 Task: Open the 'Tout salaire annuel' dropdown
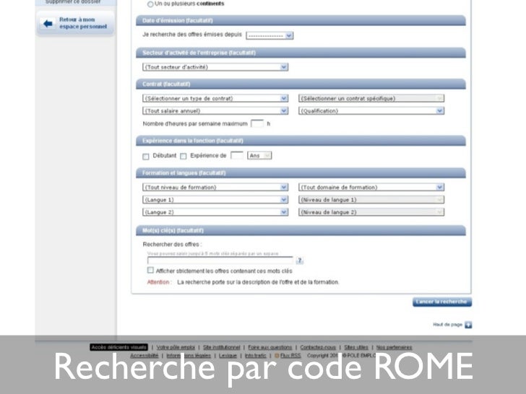tap(215, 110)
